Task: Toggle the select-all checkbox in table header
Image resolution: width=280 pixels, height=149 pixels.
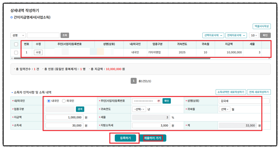Action: tap(16, 44)
